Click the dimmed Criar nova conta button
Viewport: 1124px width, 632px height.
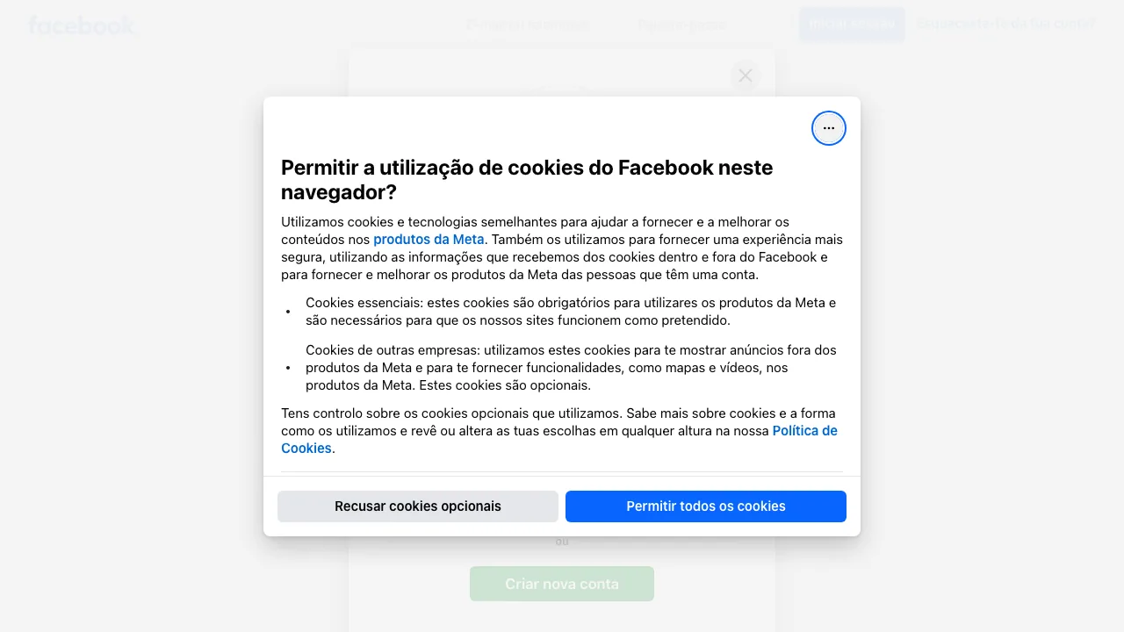(x=562, y=584)
